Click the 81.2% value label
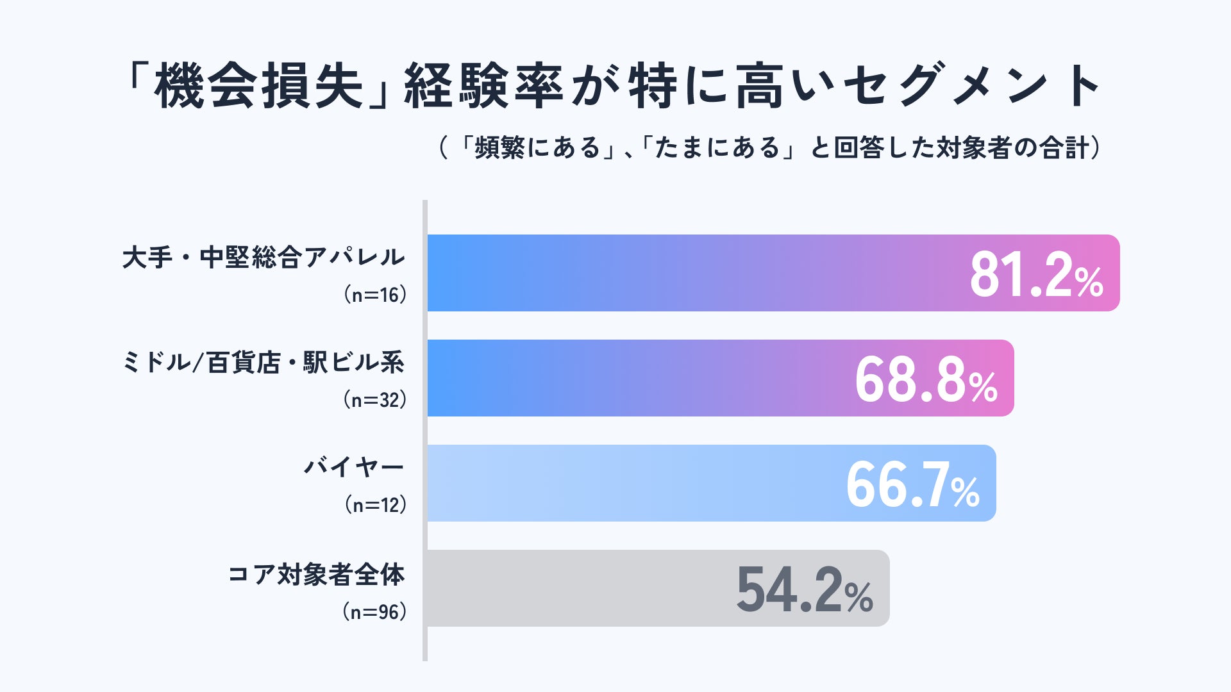This screenshot has height=692, width=1231. click(x=1036, y=275)
